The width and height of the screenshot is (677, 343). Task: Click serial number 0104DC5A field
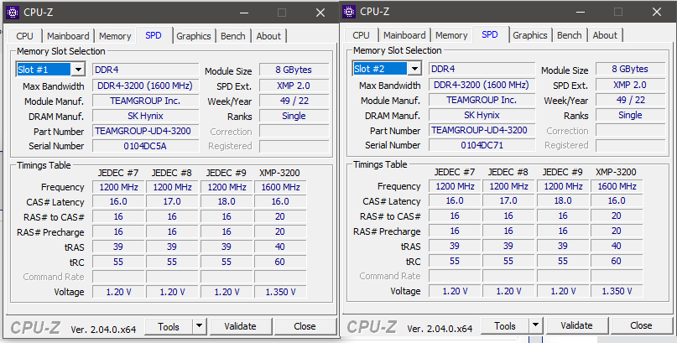[145, 146]
